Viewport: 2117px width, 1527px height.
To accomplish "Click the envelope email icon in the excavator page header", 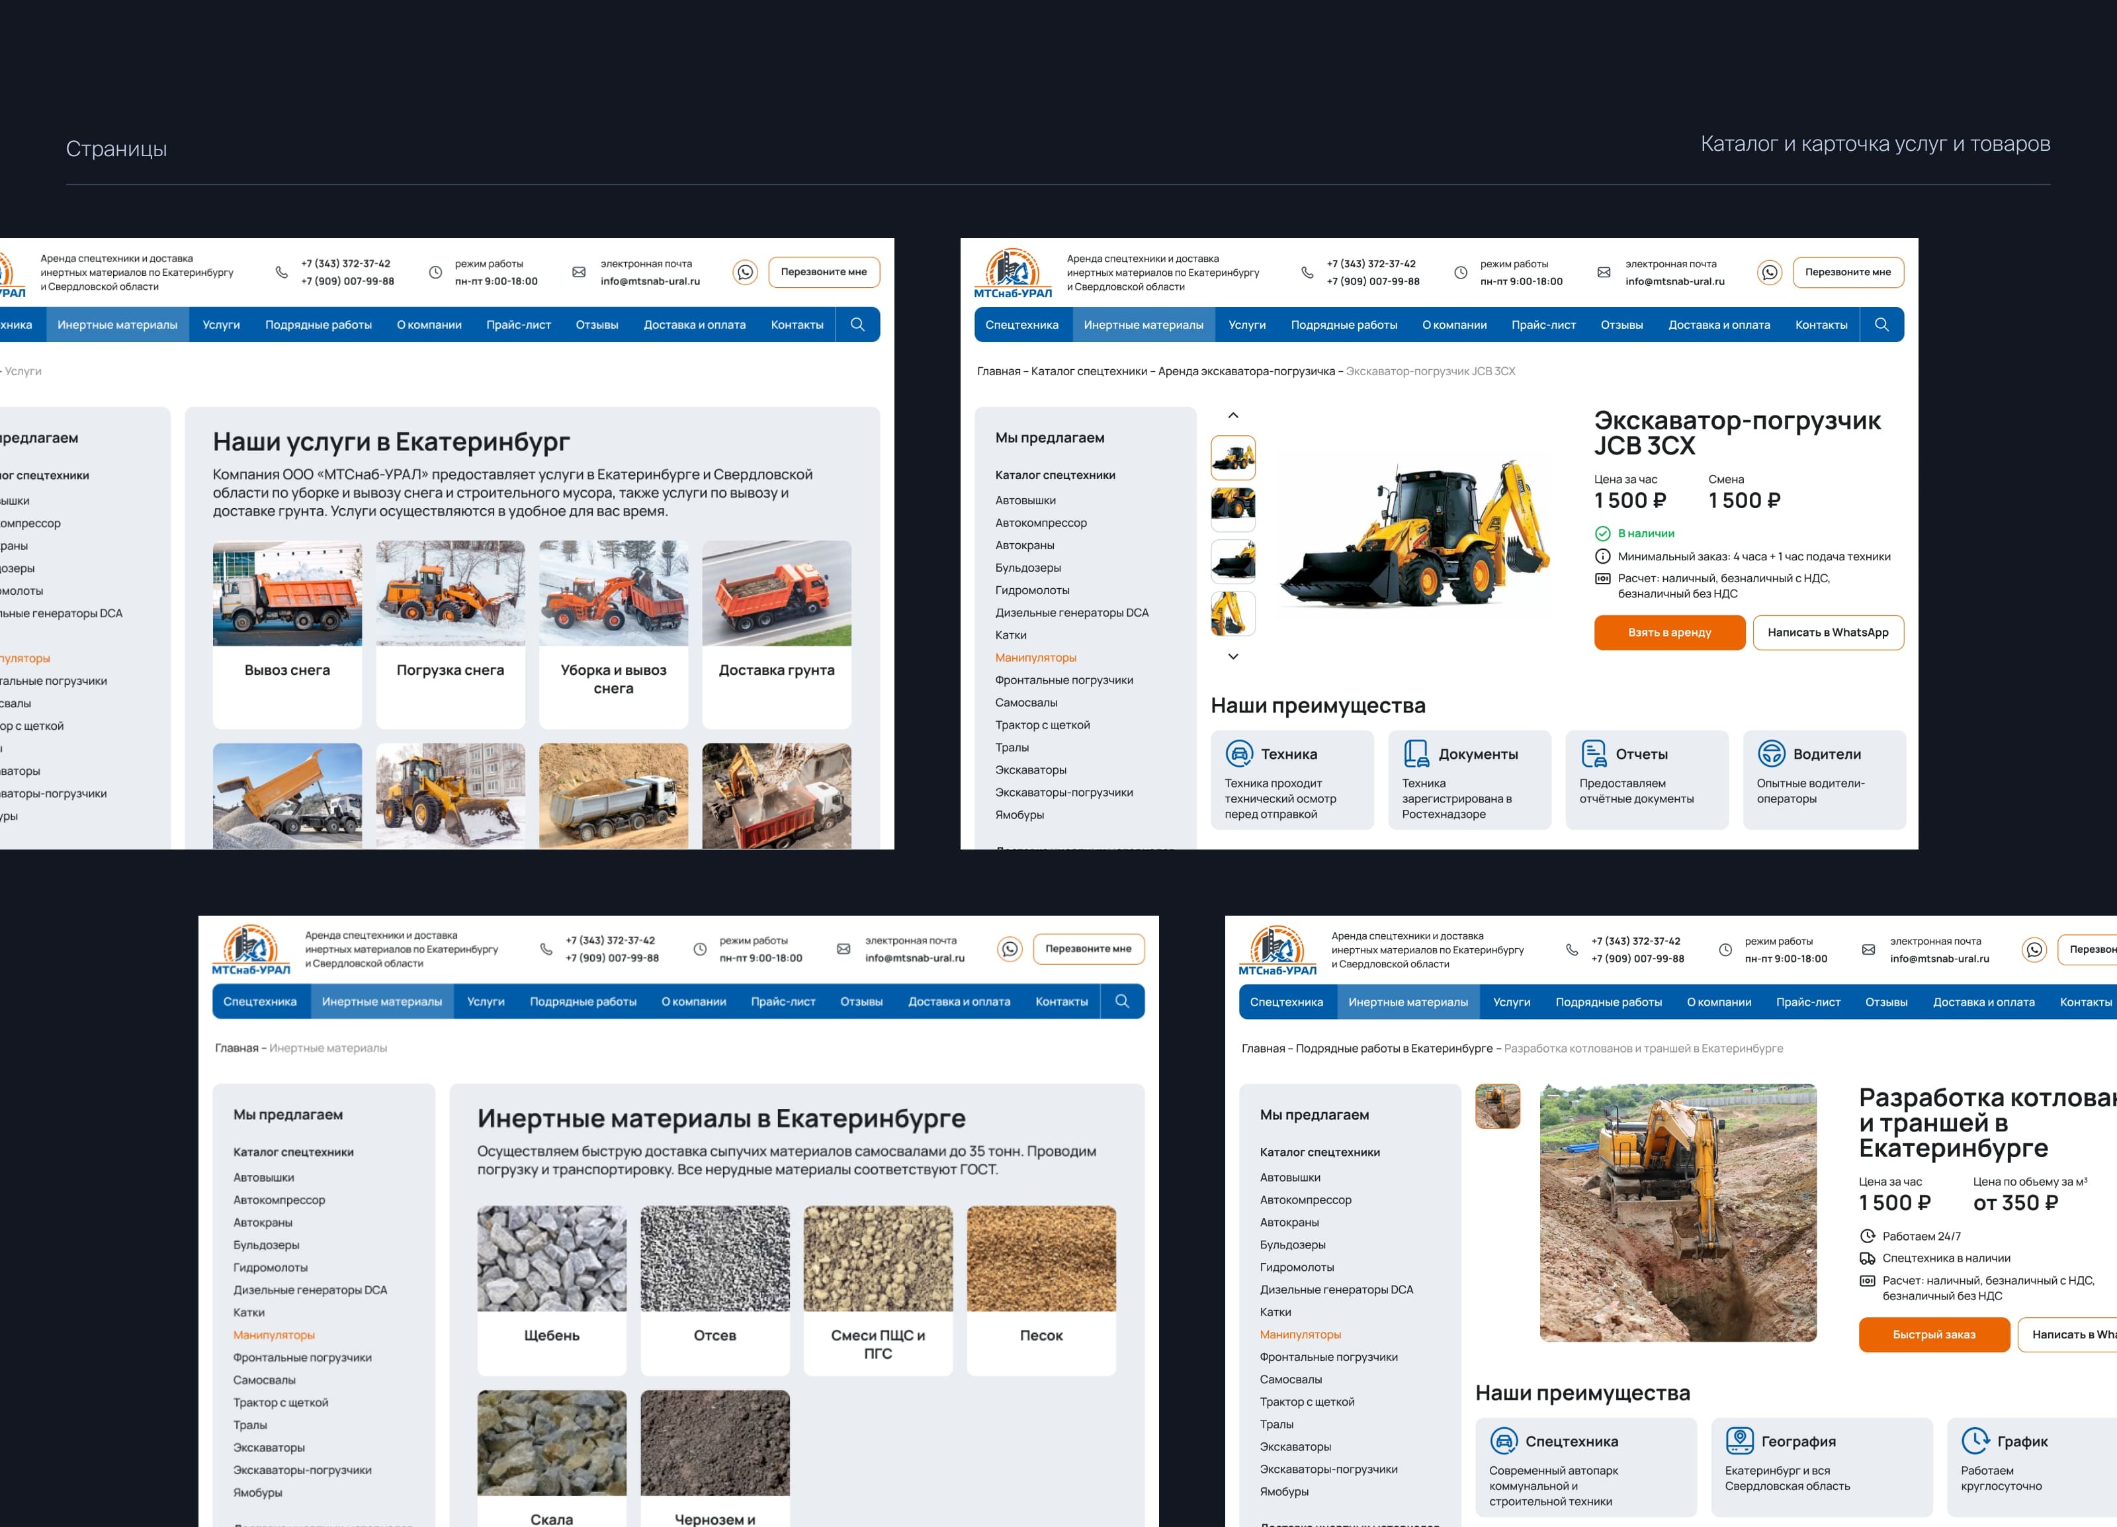I will point(1604,273).
